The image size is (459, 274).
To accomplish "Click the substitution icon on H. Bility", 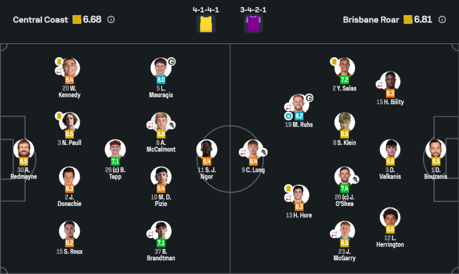I will 380,84.
